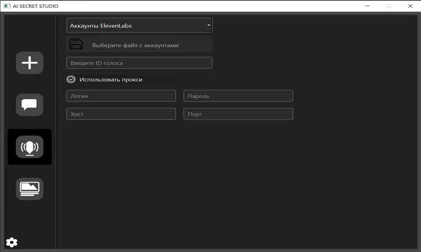
Task: Click the AI SECRET STUDIO title bar app icon
Action: tap(7, 6)
